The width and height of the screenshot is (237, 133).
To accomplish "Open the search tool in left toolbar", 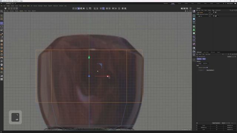I will [x=1, y=11].
